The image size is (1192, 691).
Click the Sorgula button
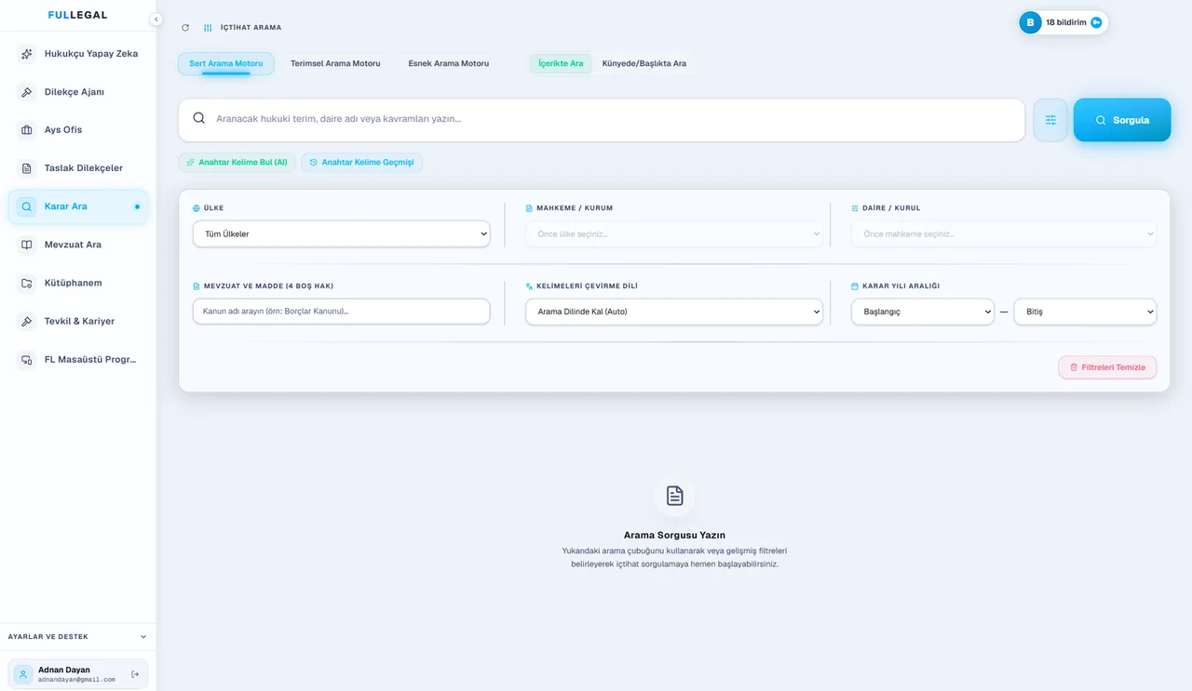1122,120
